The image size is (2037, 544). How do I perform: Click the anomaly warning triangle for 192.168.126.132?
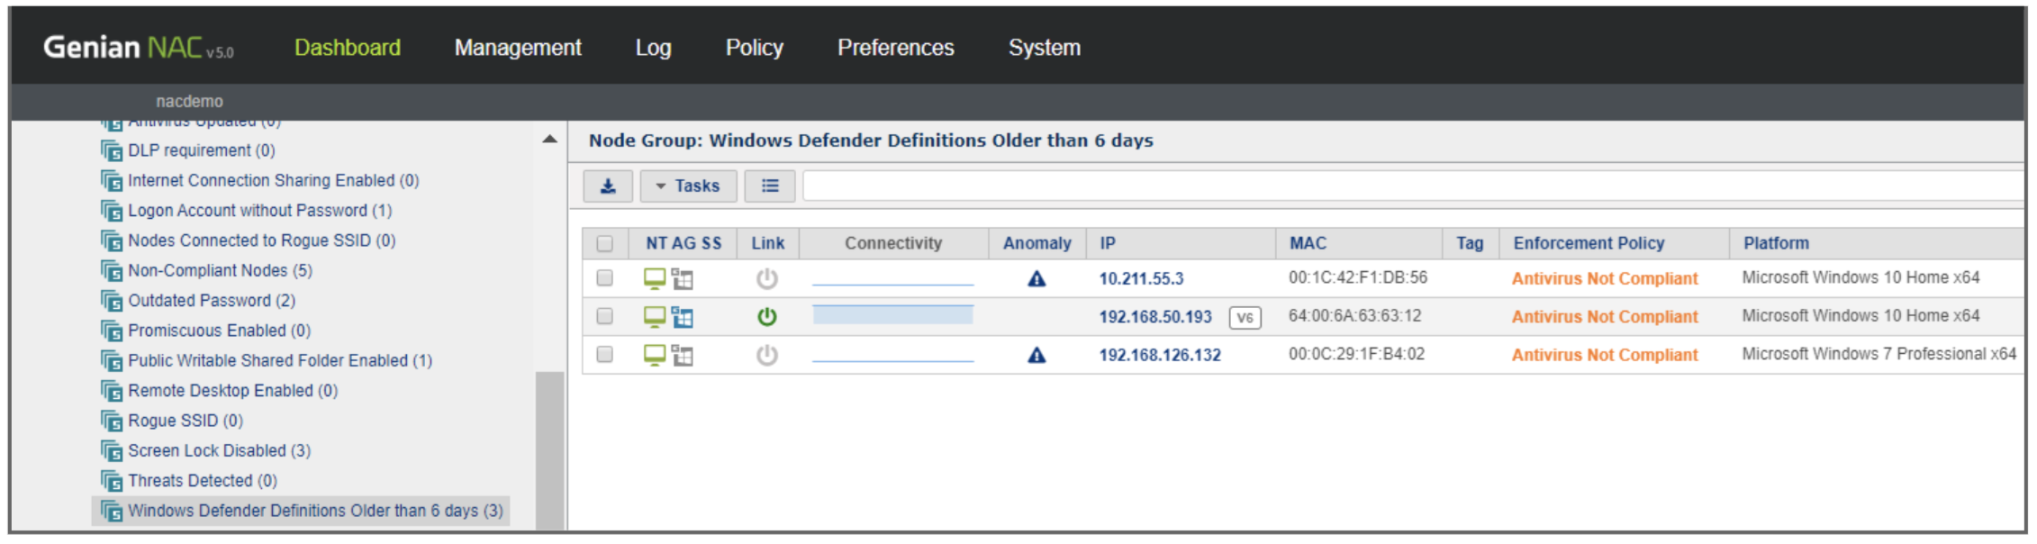[x=1037, y=356]
